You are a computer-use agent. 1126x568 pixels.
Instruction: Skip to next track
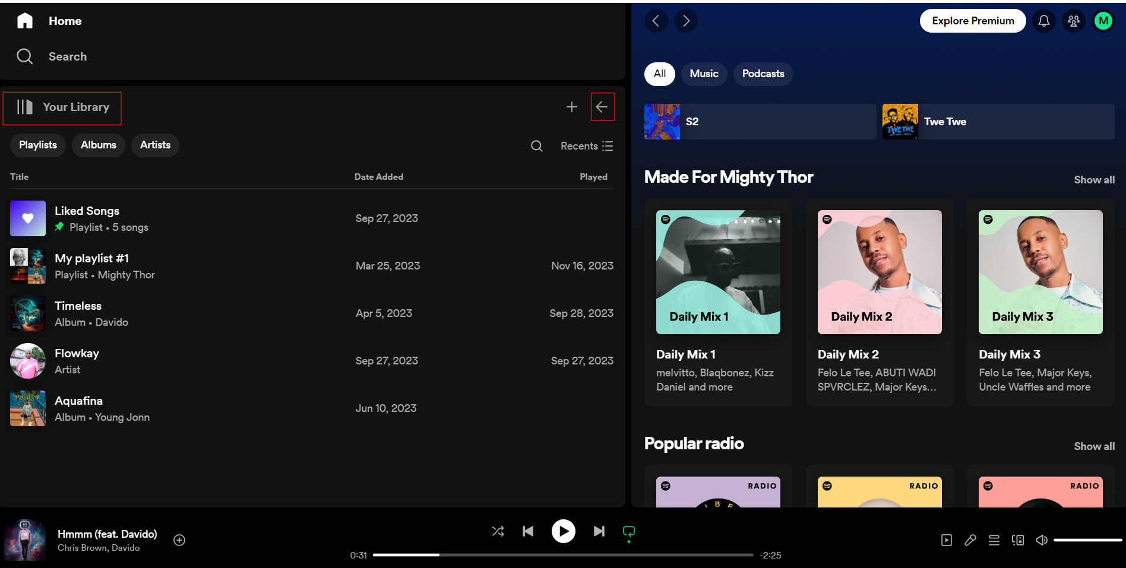pyautogui.click(x=599, y=531)
